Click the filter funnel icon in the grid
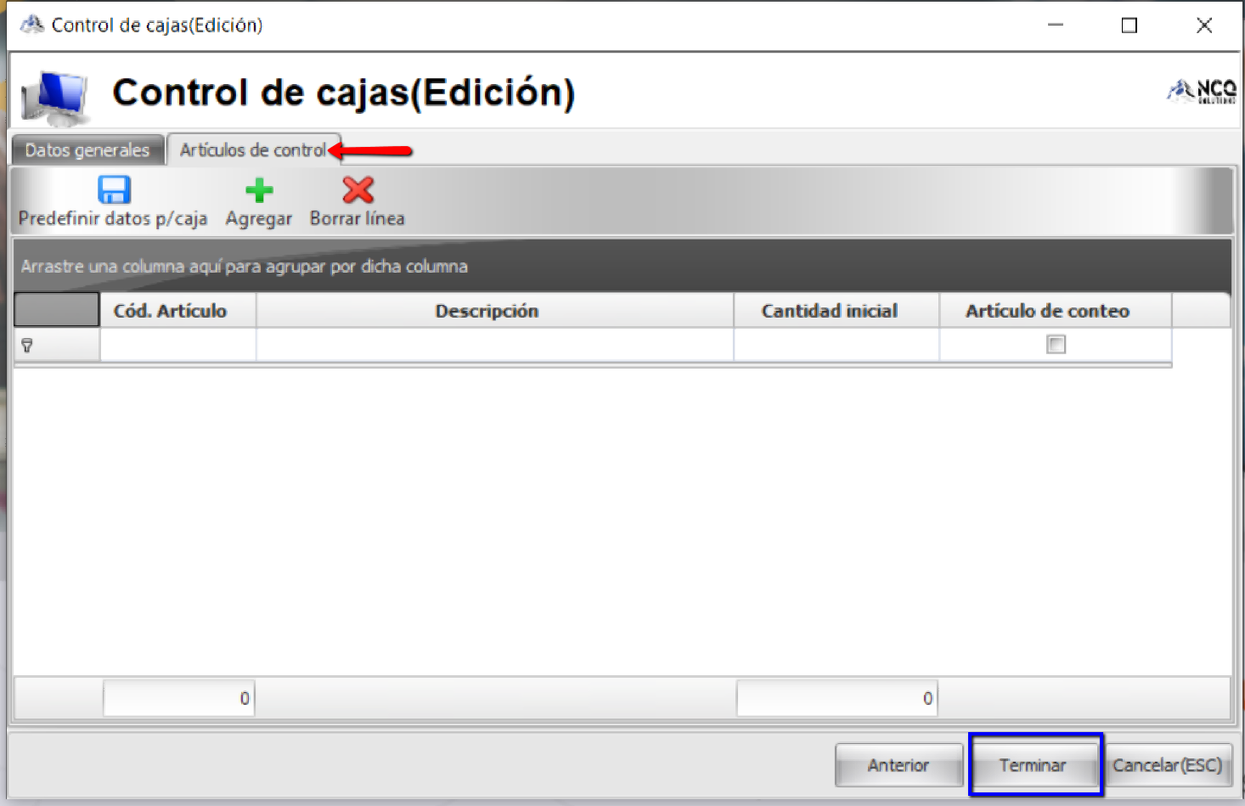Image resolution: width=1245 pixels, height=806 pixels. coord(27,345)
